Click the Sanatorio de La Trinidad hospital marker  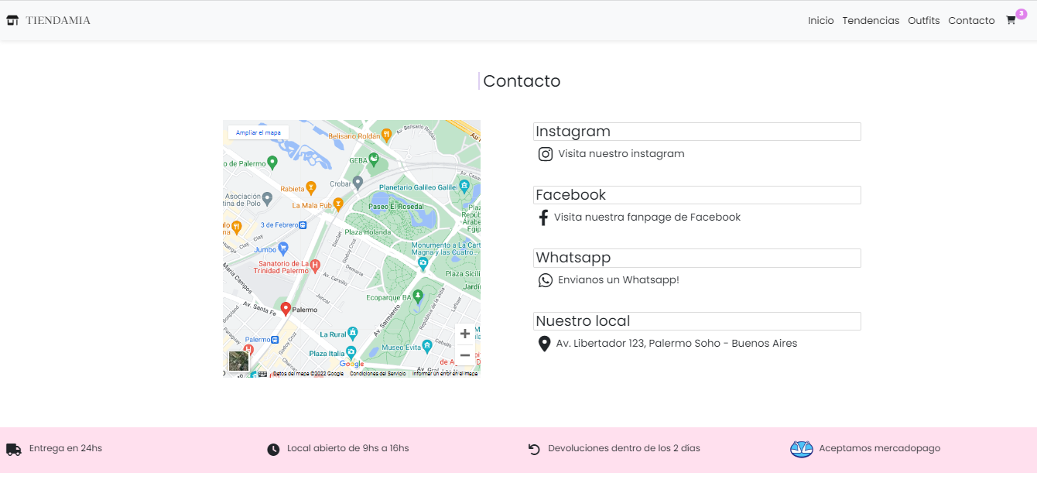[x=315, y=265]
